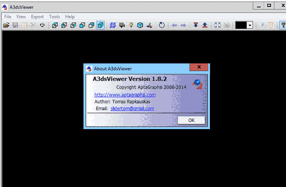Select the cube view with top face highlighted

55,25
